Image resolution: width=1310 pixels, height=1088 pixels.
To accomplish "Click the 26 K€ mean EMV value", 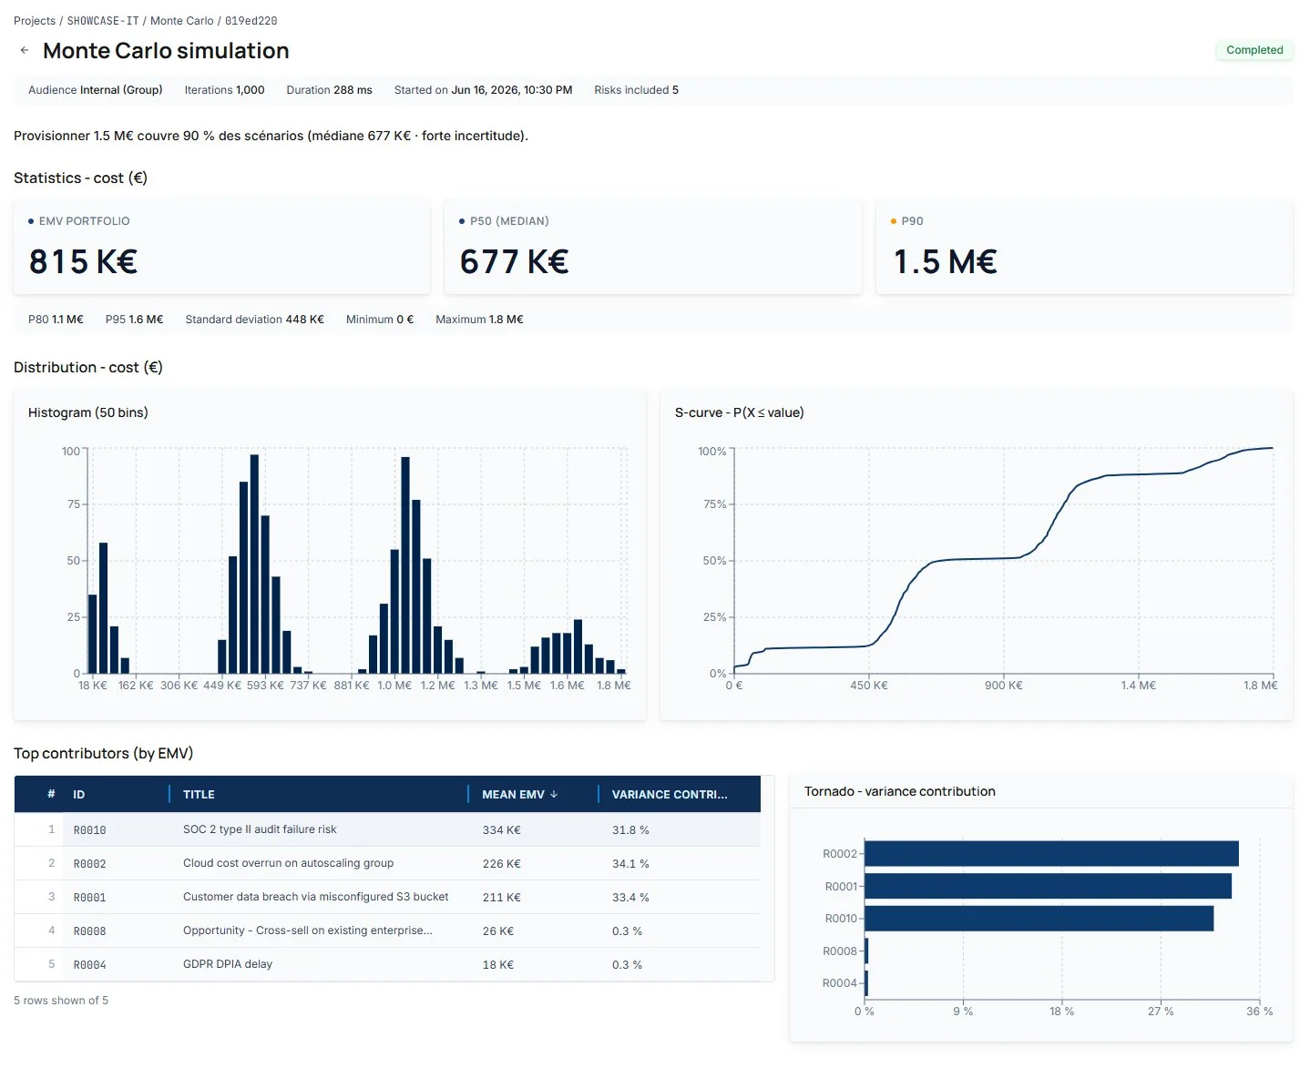I will pyautogui.click(x=497, y=931).
